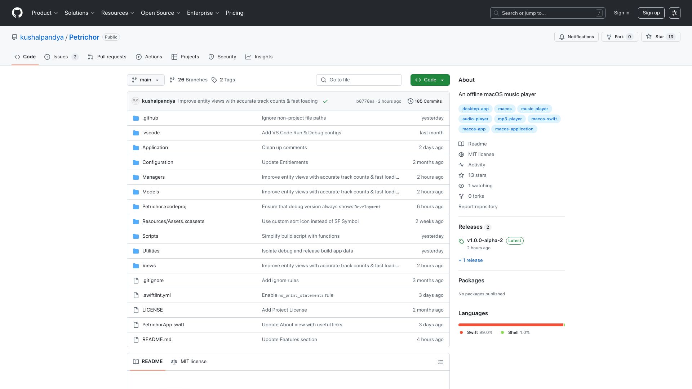Open the appearance settings icon next to Sign up
This screenshot has height=389, width=692.
tap(674, 13)
